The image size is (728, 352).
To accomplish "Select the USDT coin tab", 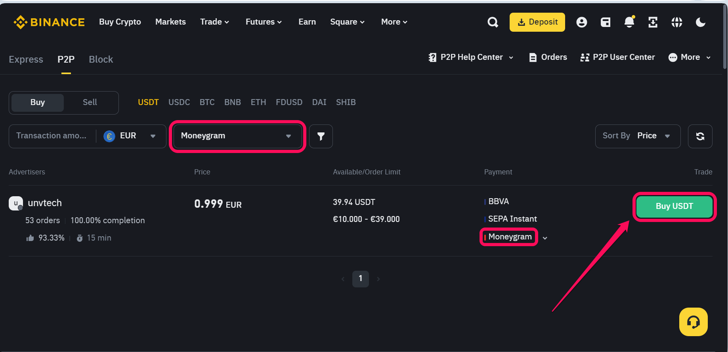I will point(148,103).
